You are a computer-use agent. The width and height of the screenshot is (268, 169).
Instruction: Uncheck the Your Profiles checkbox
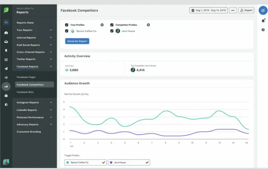pos(67,25)
